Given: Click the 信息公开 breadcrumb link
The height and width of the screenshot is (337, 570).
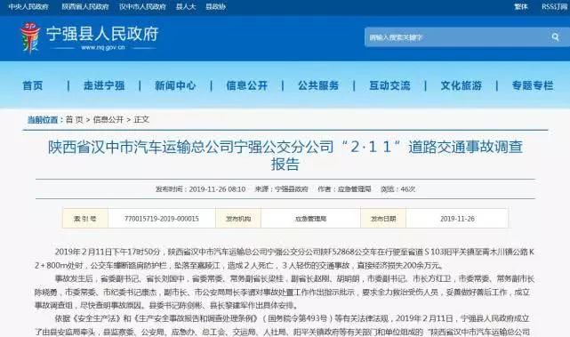Looking at the screenshot, I should 108,119.
